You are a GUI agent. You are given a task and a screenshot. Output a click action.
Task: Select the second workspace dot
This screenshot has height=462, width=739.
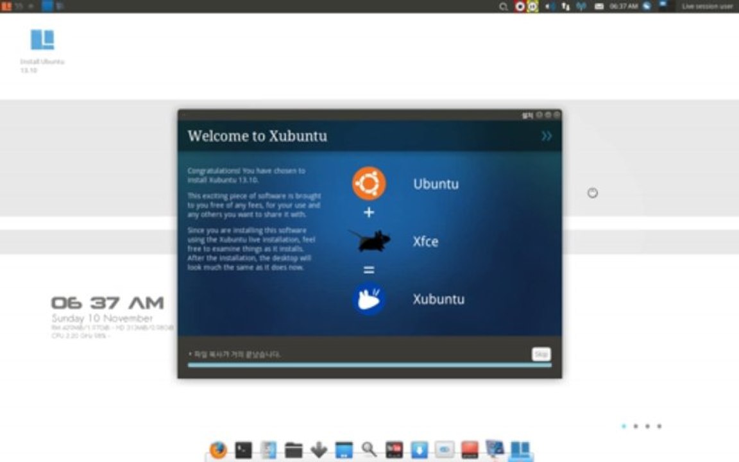(636, 426)
